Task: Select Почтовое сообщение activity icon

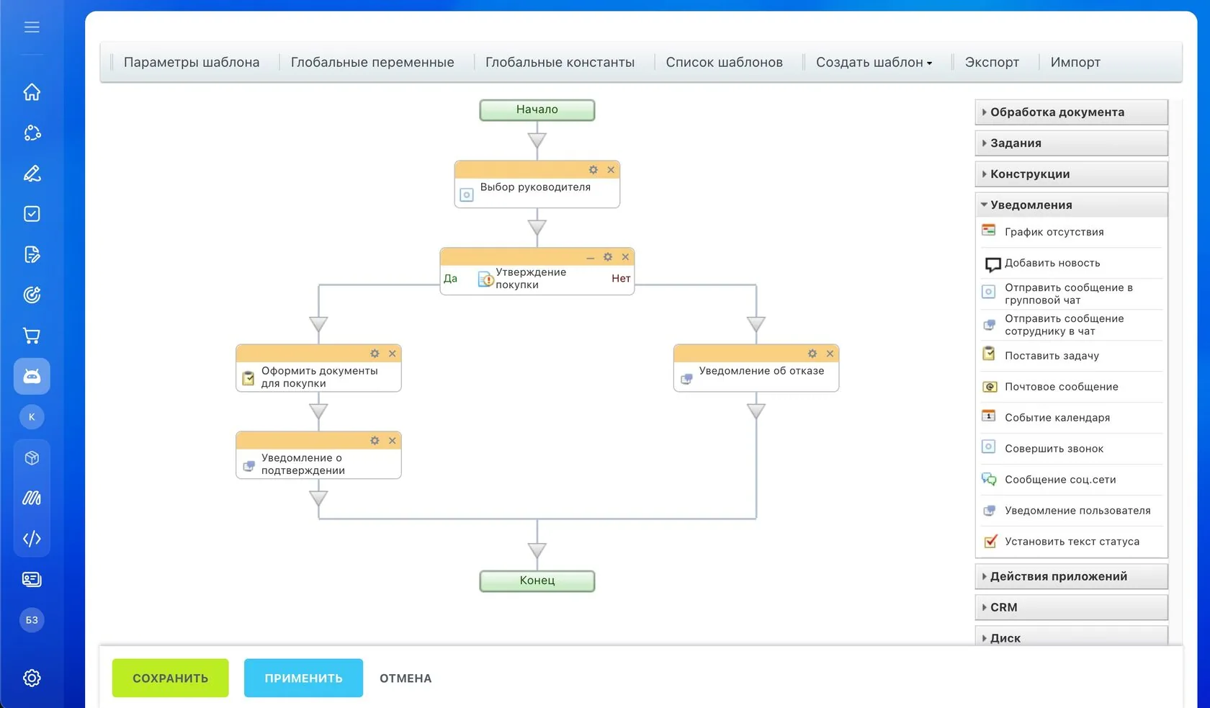Action: 990,387
